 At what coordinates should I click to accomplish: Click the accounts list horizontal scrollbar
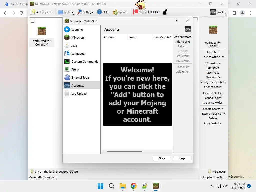[x=124, y=152]
